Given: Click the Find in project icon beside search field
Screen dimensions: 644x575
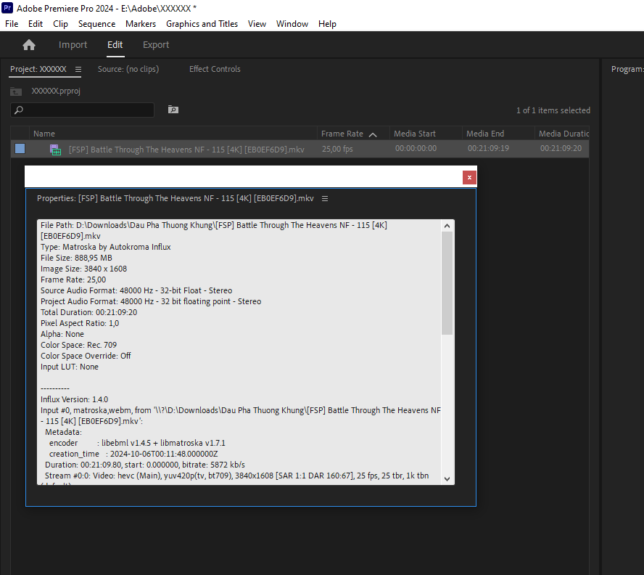Looking at the screenshot, I should [173, 109].
